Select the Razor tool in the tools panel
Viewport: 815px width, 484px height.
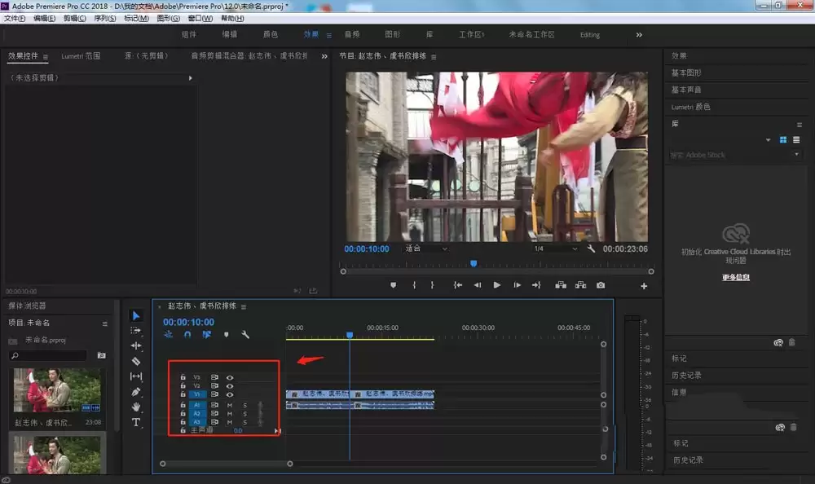[136, 361]
